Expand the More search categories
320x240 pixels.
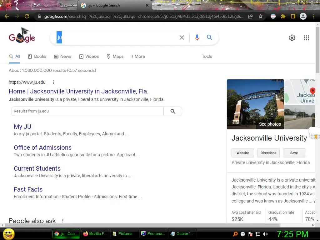coord(138,56)
